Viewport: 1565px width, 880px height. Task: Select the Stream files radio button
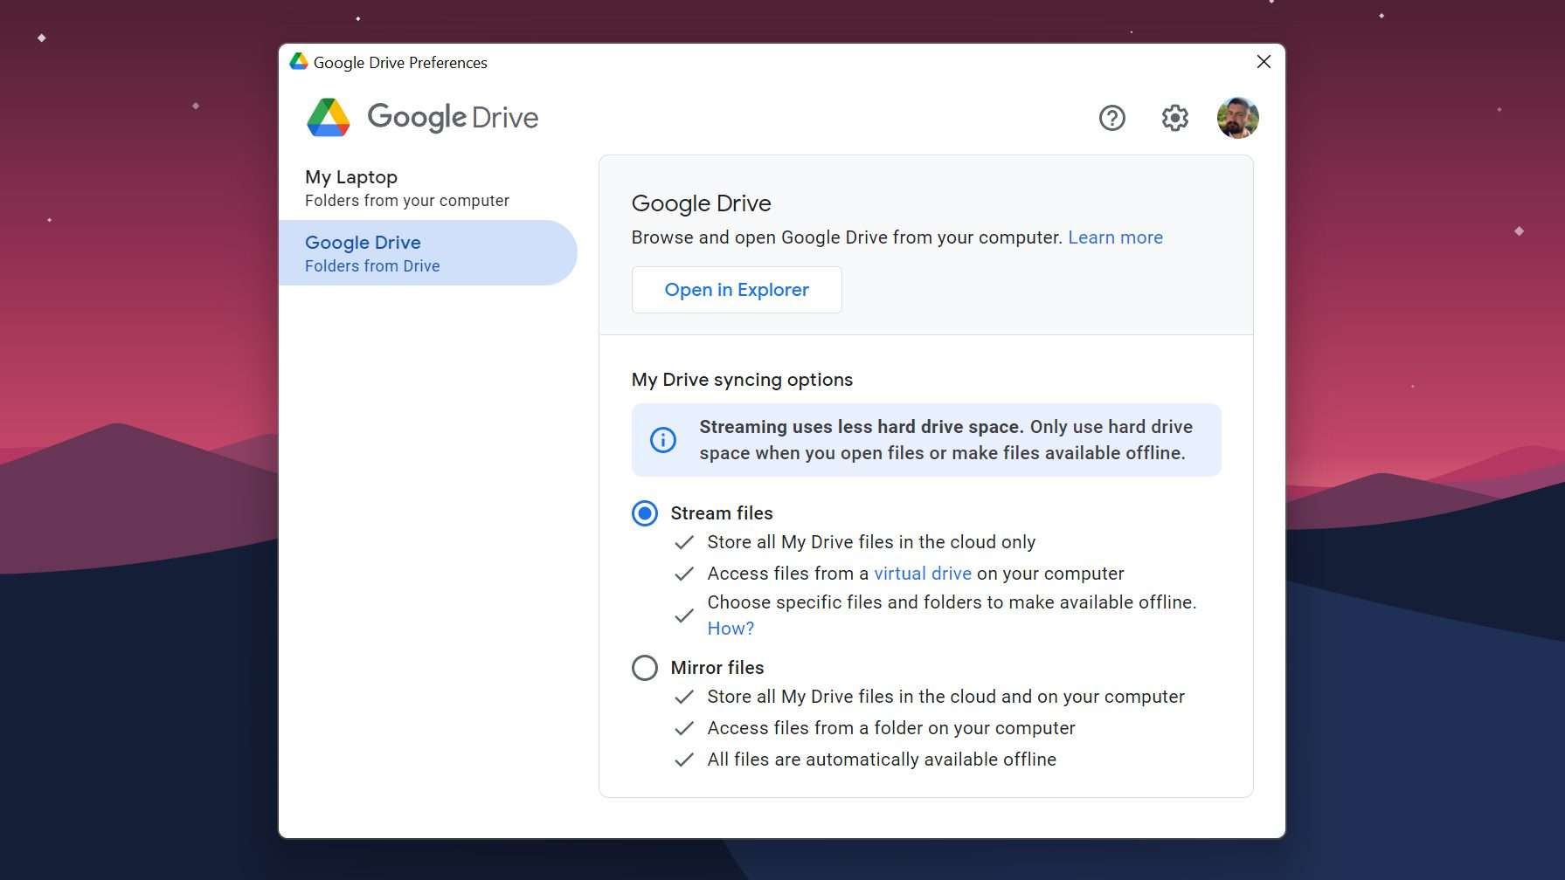(x=645, y=513)
